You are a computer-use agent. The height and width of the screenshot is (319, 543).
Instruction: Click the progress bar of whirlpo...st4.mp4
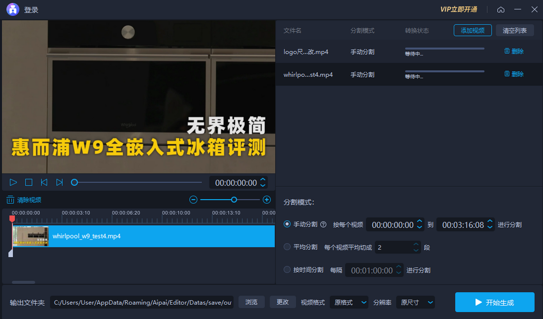[445, 71]
